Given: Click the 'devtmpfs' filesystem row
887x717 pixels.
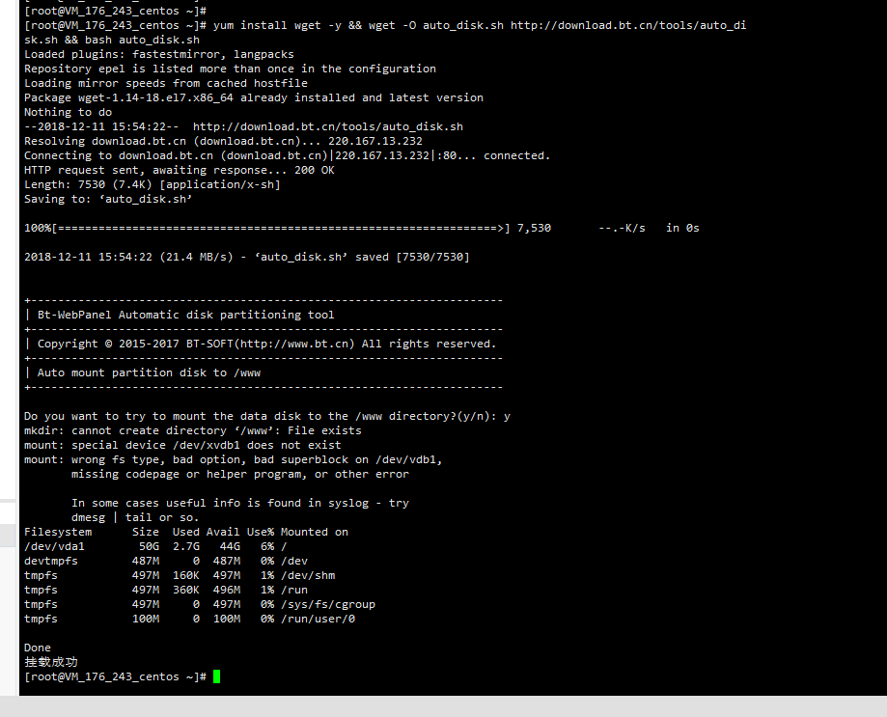Looking at the screenshot, I should [x=166, y=561].
